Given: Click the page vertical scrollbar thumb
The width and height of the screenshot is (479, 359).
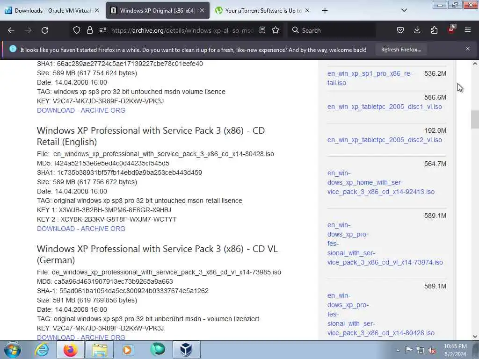Looking at the screenshot, I should pyautogui.click(x=475, y=119).
